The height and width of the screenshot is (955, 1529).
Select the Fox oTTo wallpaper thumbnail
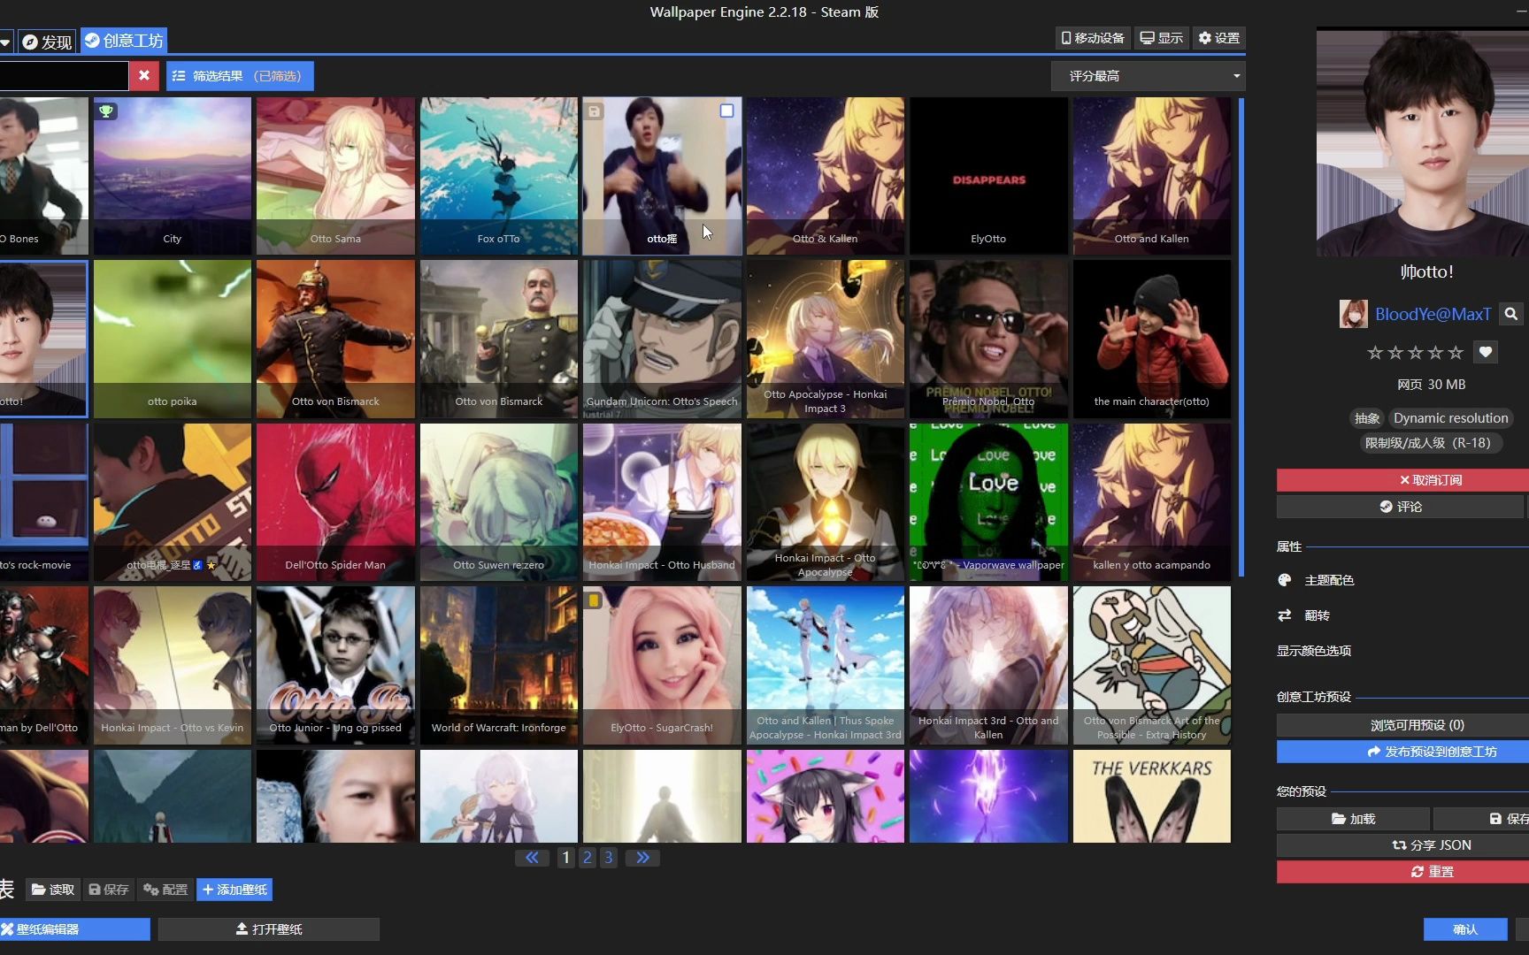[498, 176]
